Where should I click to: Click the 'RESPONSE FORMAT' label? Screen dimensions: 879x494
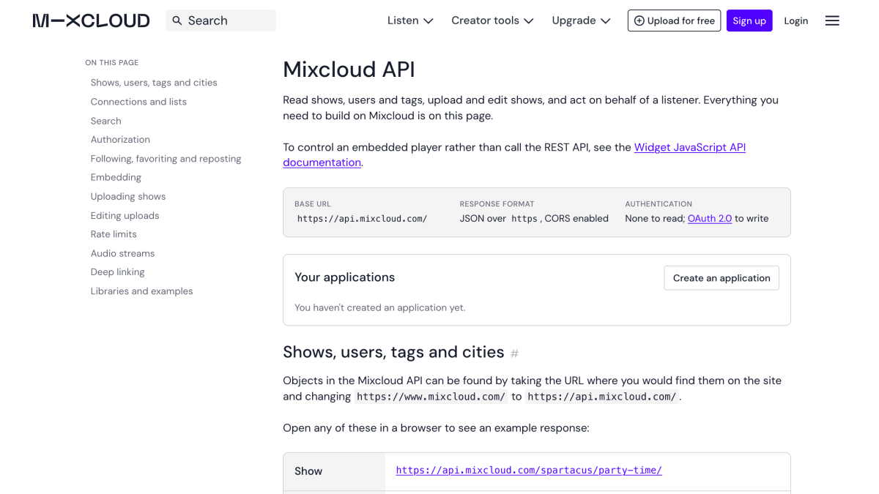coord(497,204)
